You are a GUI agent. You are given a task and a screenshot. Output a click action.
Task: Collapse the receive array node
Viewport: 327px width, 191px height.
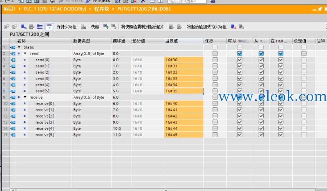tap(25, 97)
